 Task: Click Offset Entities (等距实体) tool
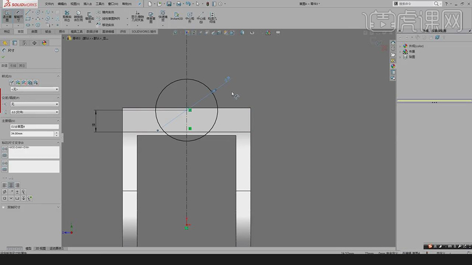click(90, 17)
